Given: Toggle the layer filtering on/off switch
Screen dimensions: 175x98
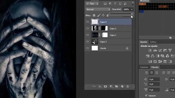Looking at the screenshot, I should tap(133, 4).
